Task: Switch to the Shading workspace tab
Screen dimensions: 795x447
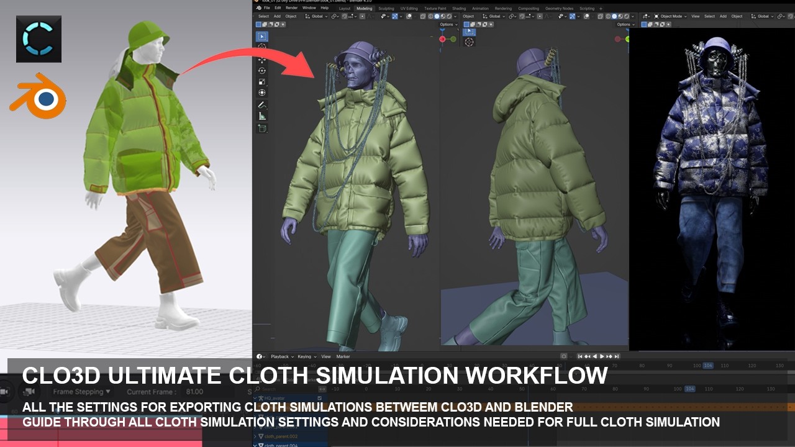Action: [459, 9]
